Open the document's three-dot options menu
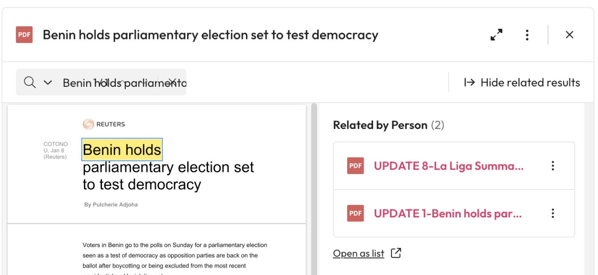Image resolution: width=598 pixels, height=275 pixels. click(527, 35)
